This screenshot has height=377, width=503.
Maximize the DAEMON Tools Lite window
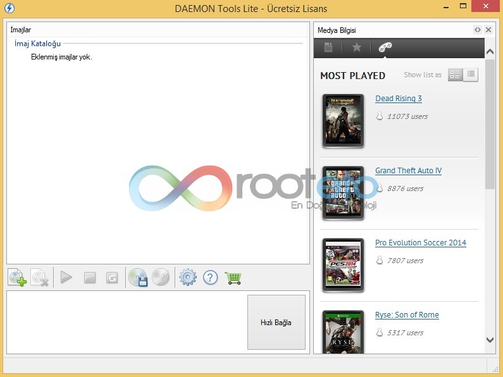click(x=463, y=6)
